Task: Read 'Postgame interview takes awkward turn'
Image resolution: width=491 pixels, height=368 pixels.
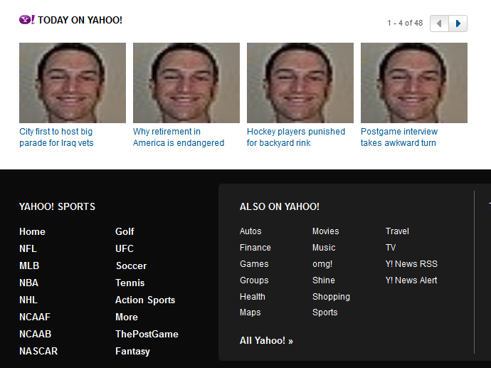Action: tap(399, 137)
